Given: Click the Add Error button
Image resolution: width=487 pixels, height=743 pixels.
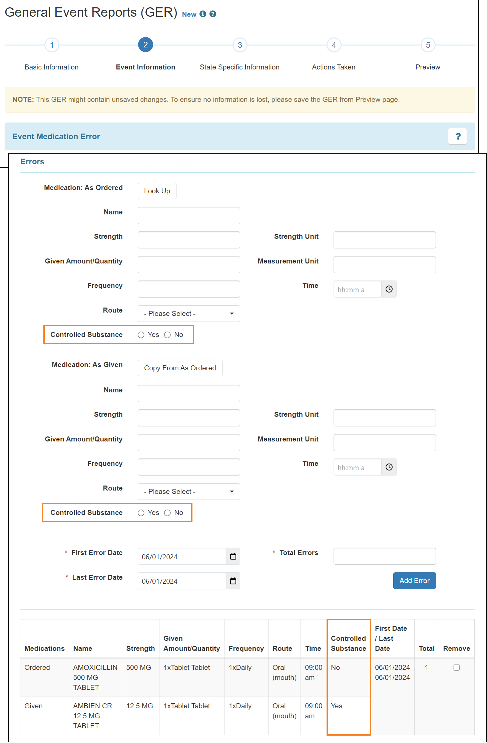Looking at the screenshot, I should (x=414, y=581).
